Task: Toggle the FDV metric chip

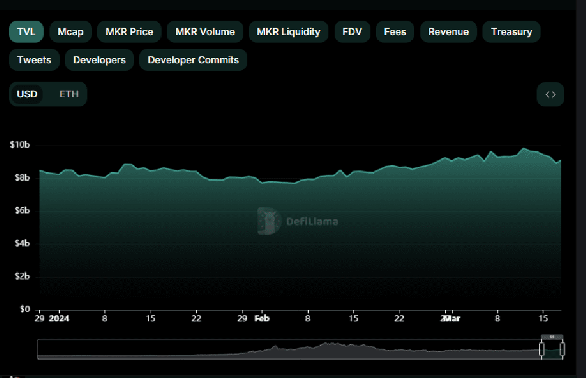Action: pyautogui.click(x=352, y=32)
